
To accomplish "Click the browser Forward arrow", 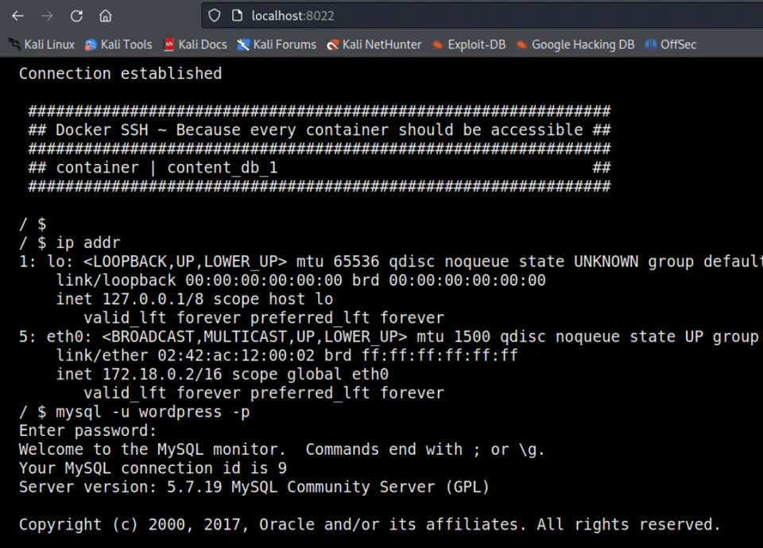I will click(47, 16).
